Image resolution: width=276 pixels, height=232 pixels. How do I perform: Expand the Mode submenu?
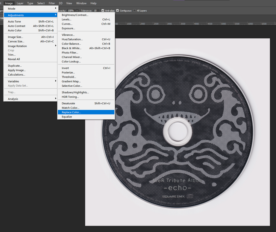pos(12,9)
